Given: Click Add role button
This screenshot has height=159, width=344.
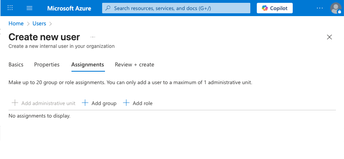Looking at the screenshot, I should (x=138, y=103).
